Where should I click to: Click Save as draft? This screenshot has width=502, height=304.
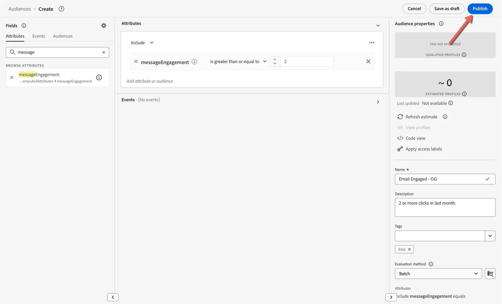447,9
